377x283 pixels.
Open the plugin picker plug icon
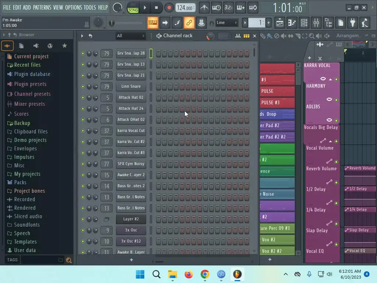[353, 23]
